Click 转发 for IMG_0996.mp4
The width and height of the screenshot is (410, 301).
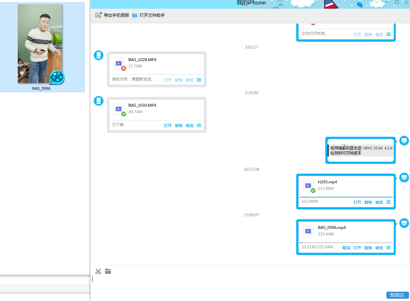(x=379, y=248)
